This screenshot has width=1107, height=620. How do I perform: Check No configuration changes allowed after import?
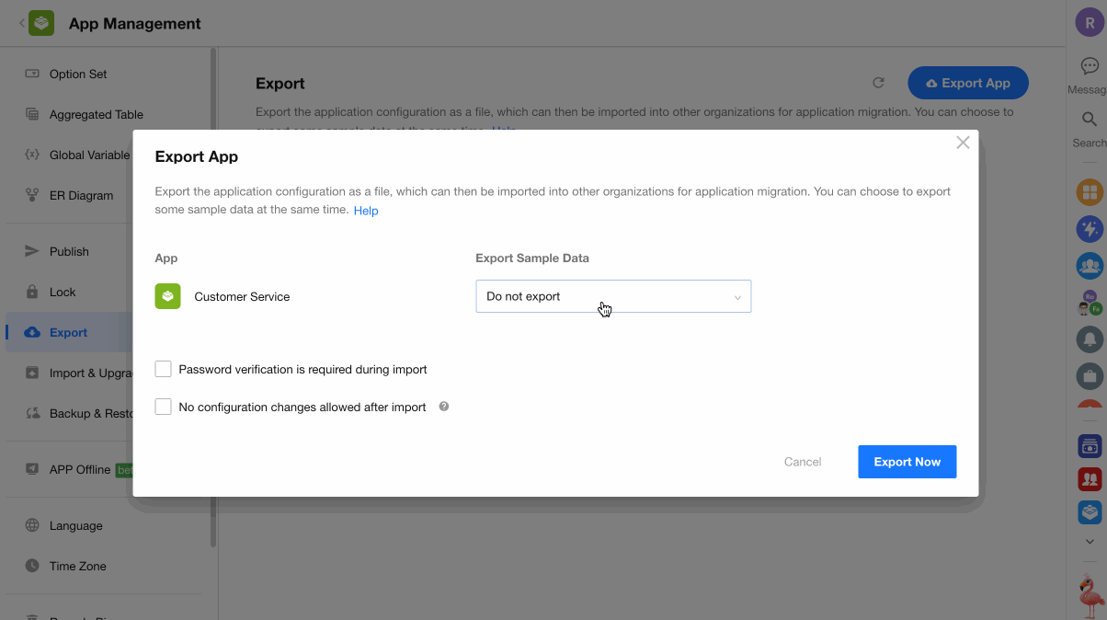164,407
